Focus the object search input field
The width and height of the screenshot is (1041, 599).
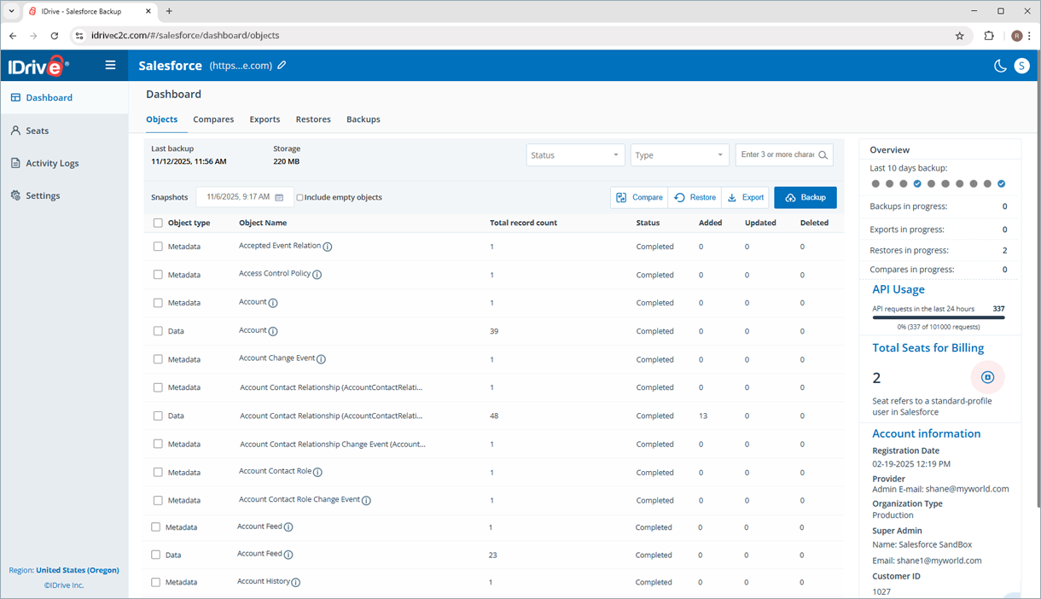(x=776, y=155)
